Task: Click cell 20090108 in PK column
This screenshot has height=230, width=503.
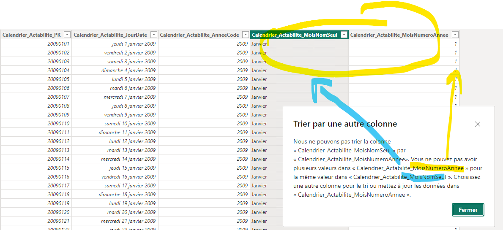Action: [x=36, y=106]
